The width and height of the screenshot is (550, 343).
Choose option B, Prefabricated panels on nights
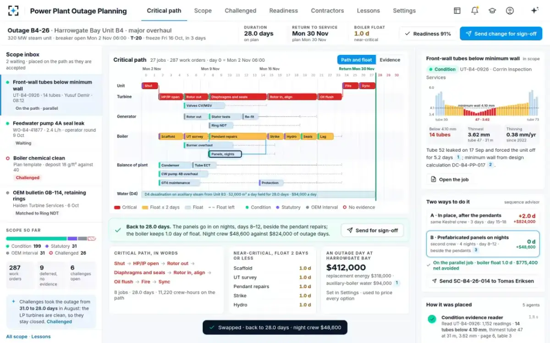pyautogui.click(x=483, y=244)
